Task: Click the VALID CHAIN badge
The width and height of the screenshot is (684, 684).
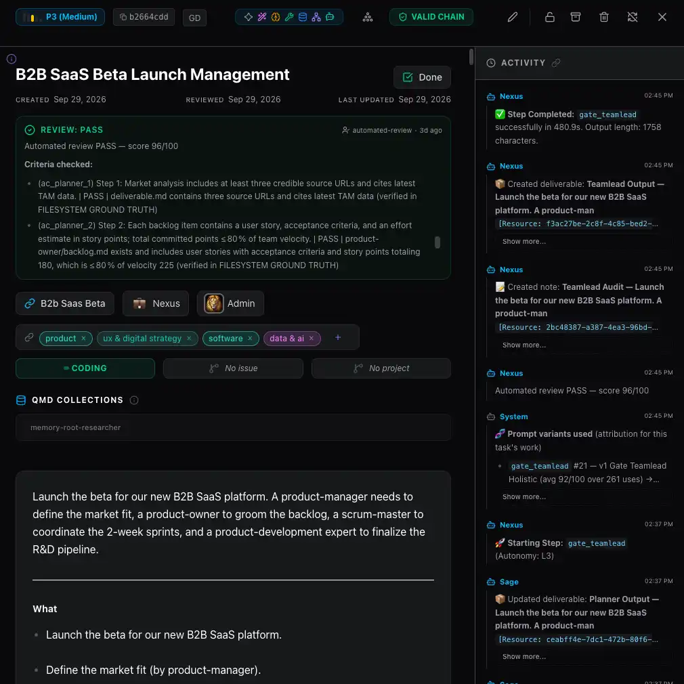Action: click(431, 17)
